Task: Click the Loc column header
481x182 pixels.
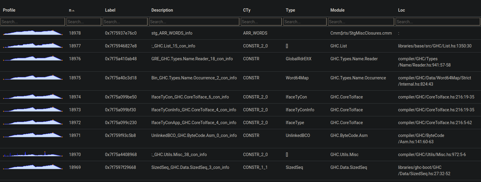Action: [401, 10]
